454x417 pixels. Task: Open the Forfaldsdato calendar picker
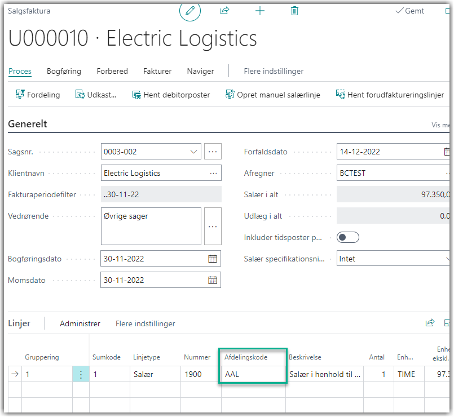[447, 152]
